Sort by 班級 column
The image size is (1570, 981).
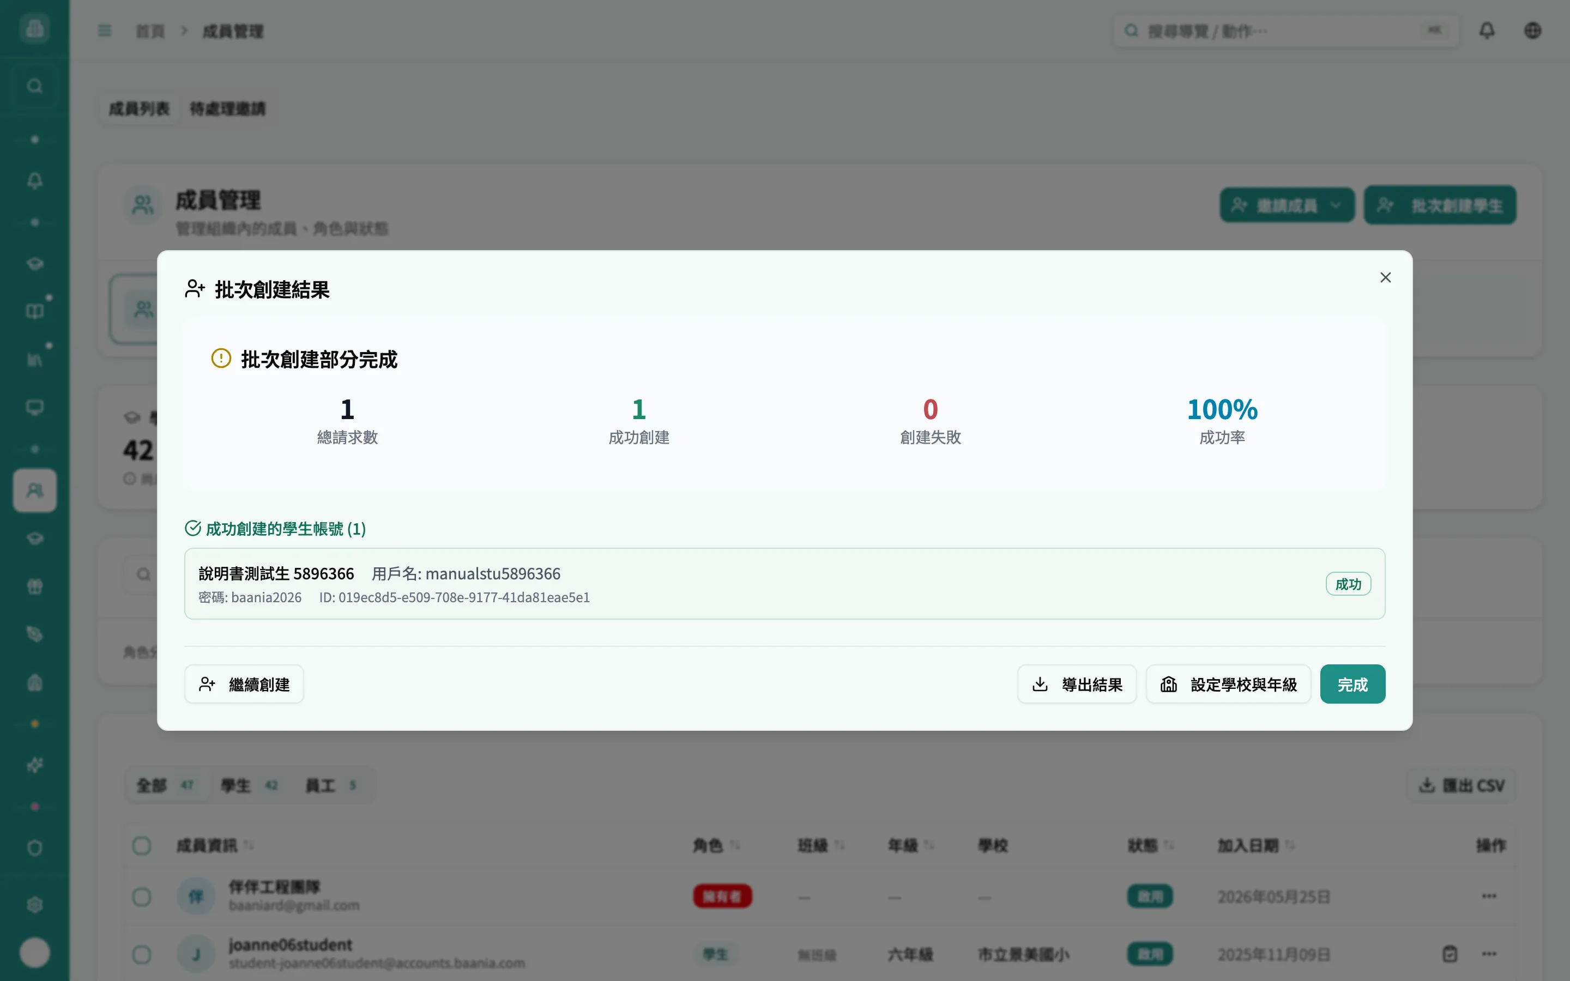coord(820,845)
